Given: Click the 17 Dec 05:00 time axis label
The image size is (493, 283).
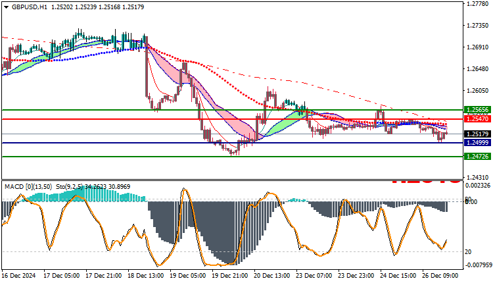Looking at the screenshot, I should tap(61, 276).
